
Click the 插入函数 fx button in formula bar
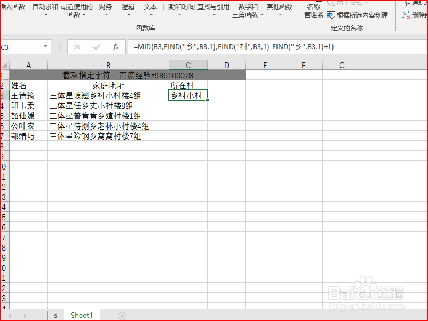115,47
